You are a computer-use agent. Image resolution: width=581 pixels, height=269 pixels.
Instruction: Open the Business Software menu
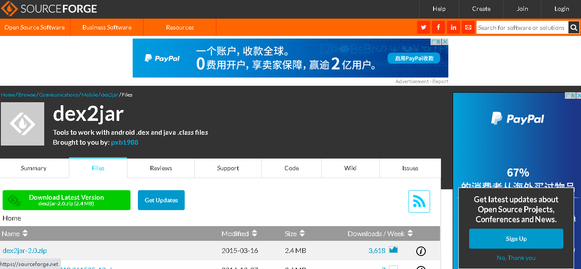coord(107,27)
